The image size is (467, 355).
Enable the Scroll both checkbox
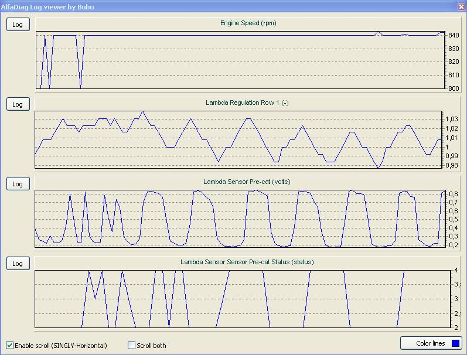[x=131, y=345]
